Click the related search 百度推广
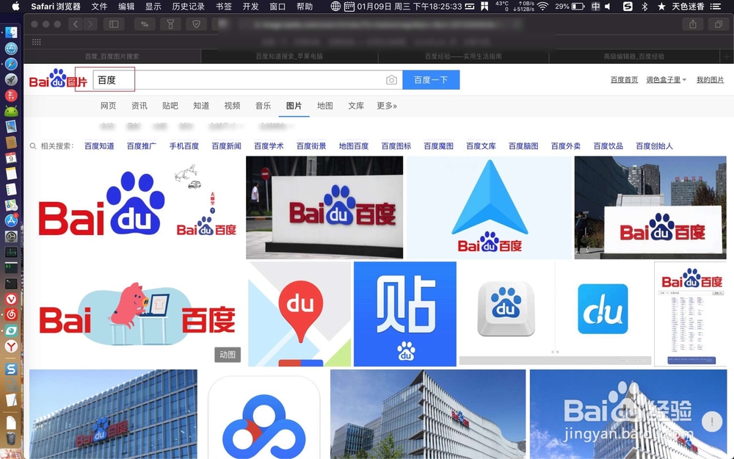 [142, 146]
